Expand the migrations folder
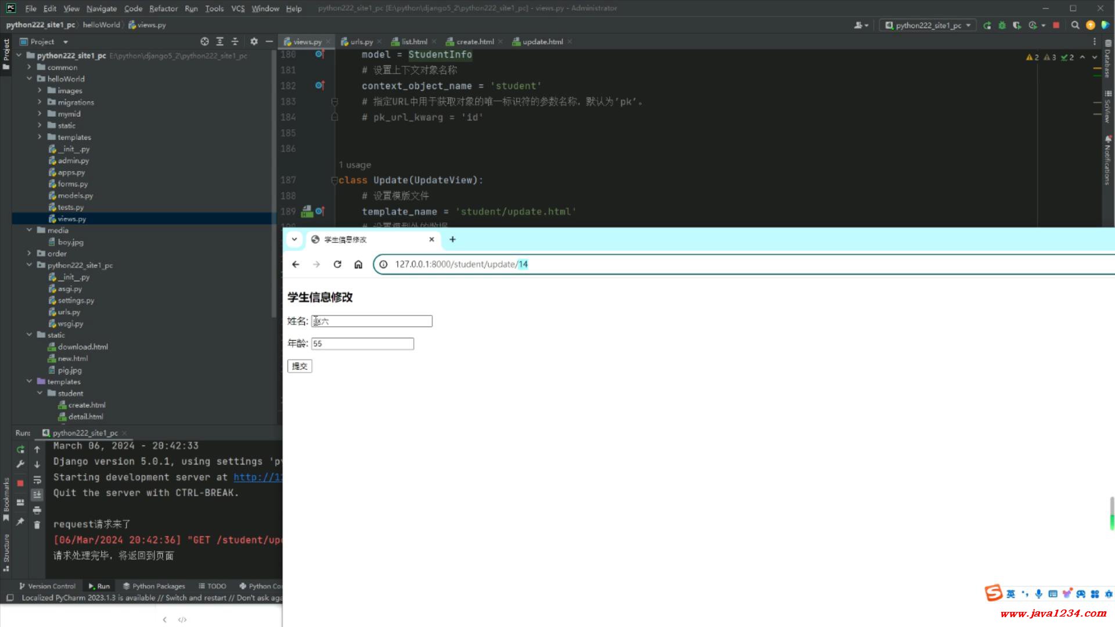 39,102
